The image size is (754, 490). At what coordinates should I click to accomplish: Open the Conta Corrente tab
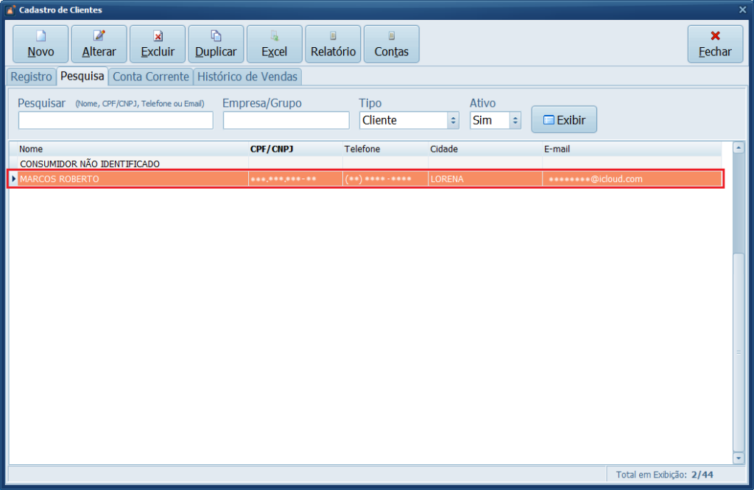click(150, 77)
